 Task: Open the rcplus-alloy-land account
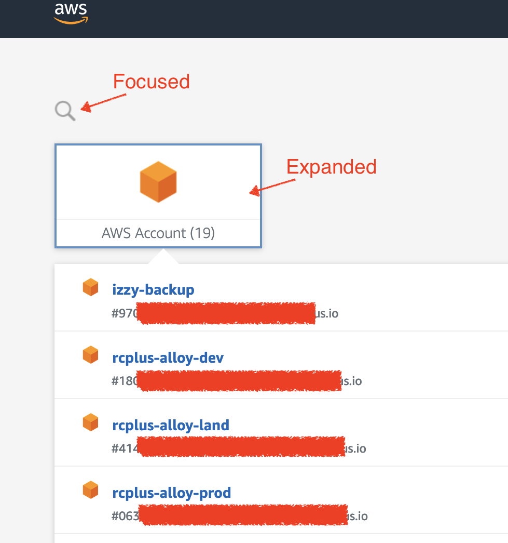click(x=171, y=425)
